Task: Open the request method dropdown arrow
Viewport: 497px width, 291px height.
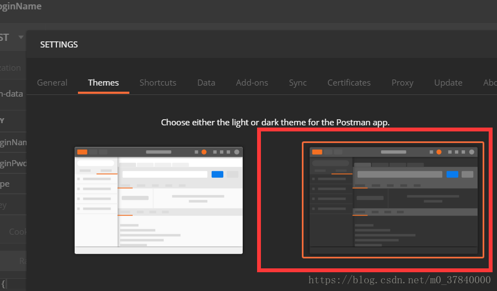Action: tap(21, 37)
